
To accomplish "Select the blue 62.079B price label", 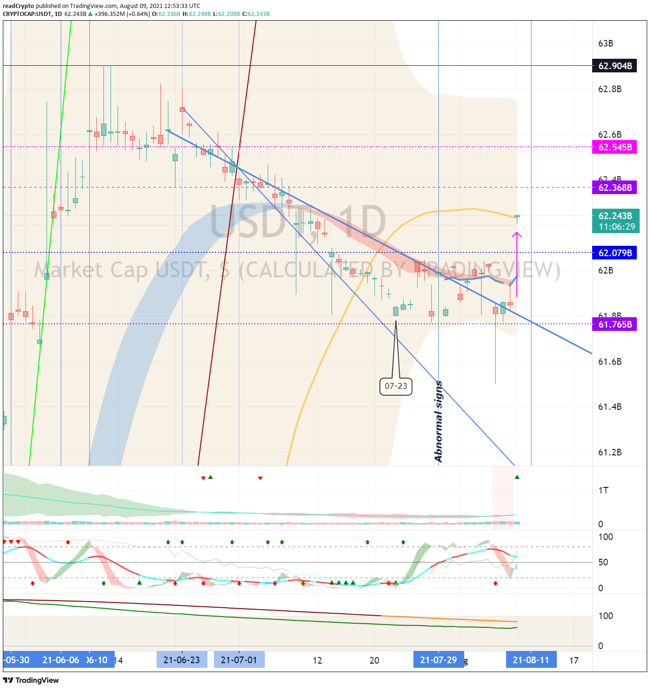I will tap(614, 253).
